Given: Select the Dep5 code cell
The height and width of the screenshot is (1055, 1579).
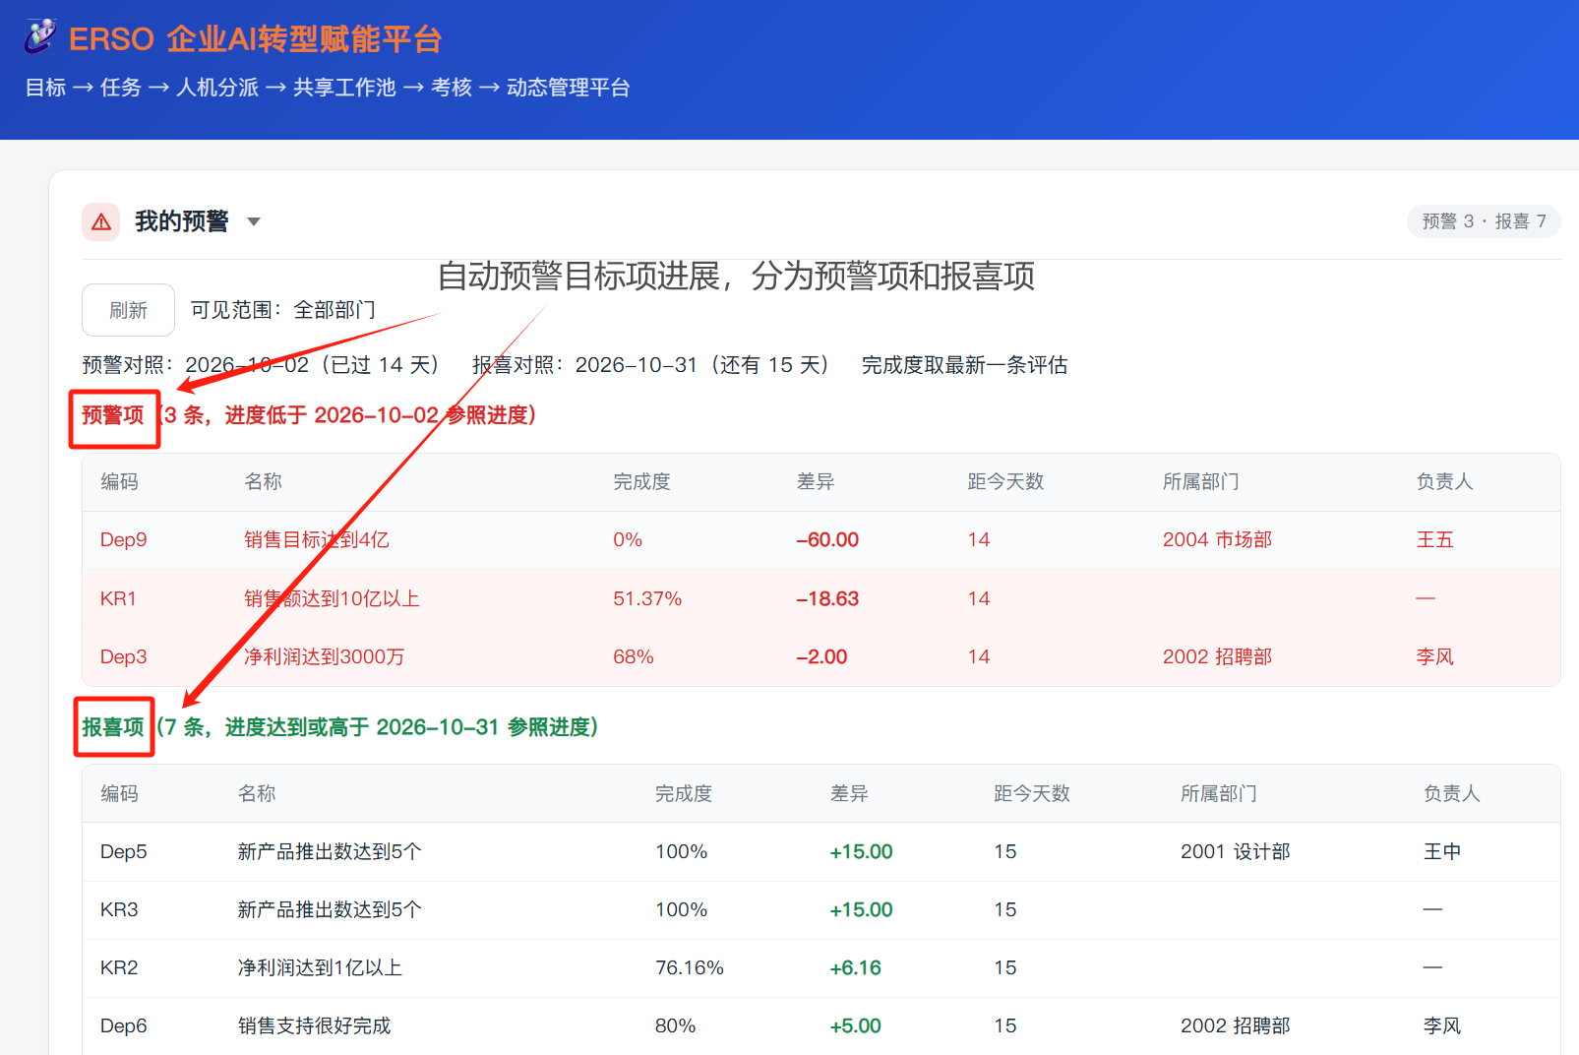Looking at the screenshot, I should click(124, 851).
